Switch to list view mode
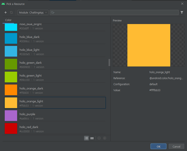Screen dimensions: 187x151 tap(86, 138)
